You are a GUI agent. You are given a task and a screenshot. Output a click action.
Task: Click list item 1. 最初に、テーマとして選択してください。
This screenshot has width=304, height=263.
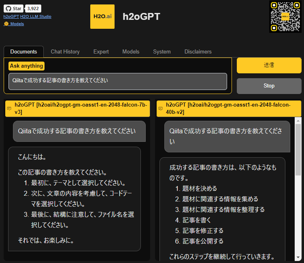[x=74, y=183]
